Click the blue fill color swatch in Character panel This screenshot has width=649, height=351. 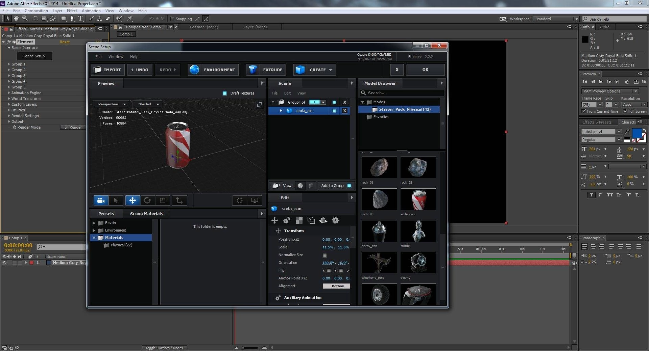pos(637,133)
